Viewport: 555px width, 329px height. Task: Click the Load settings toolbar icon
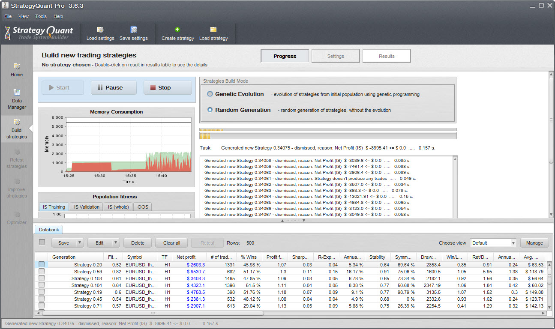point(100,30)
